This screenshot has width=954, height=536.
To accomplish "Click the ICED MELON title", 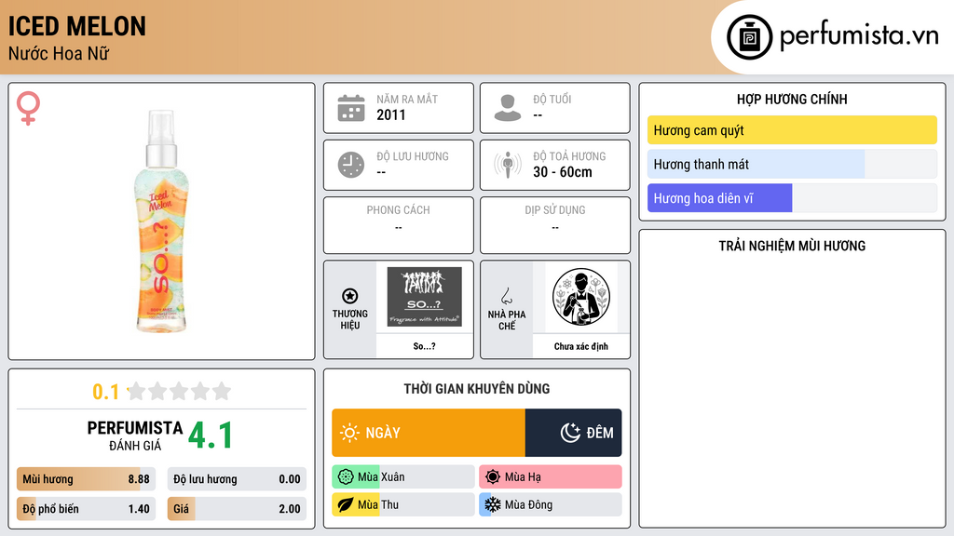I will point(76,26).
